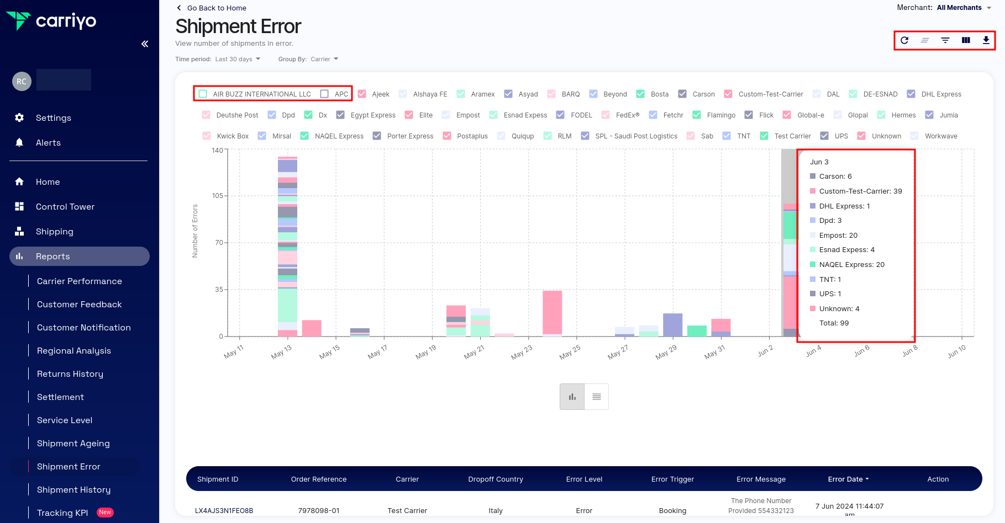The height and width of the screenshot is (523, 1005).
Task: Uncheck the Ajeek carrier checkbox
Action: pos(362,94)
